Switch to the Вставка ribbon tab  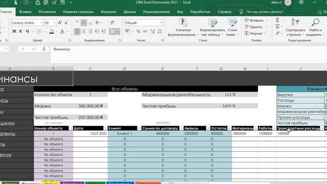25,12
